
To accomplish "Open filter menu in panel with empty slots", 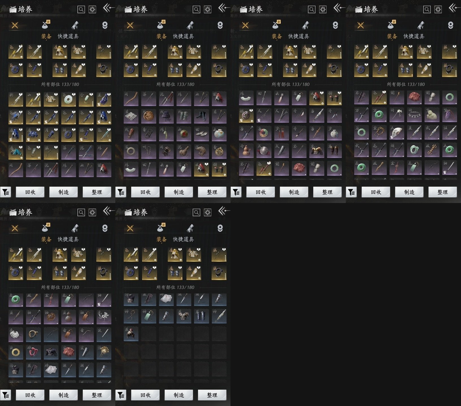I will (121, 395).
